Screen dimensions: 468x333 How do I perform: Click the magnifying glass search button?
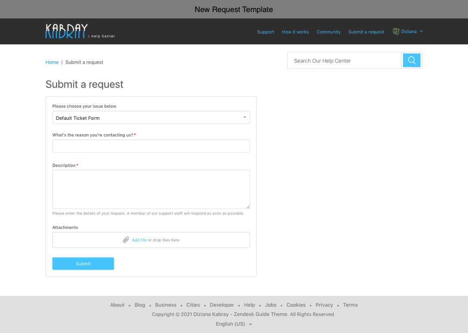[x=412, y=61]
